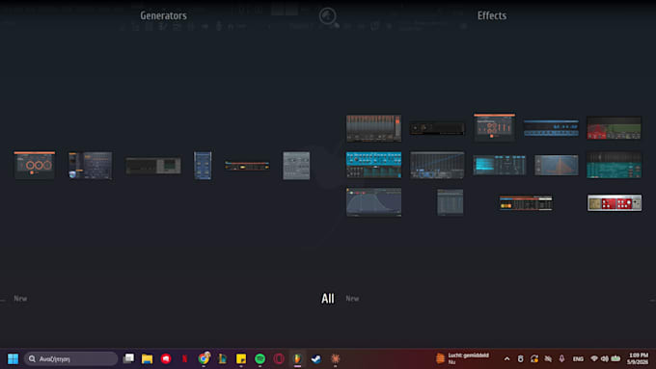Pick wide dark generator with green display
This screenshot has height=369, width=656.
click(153, 166)
